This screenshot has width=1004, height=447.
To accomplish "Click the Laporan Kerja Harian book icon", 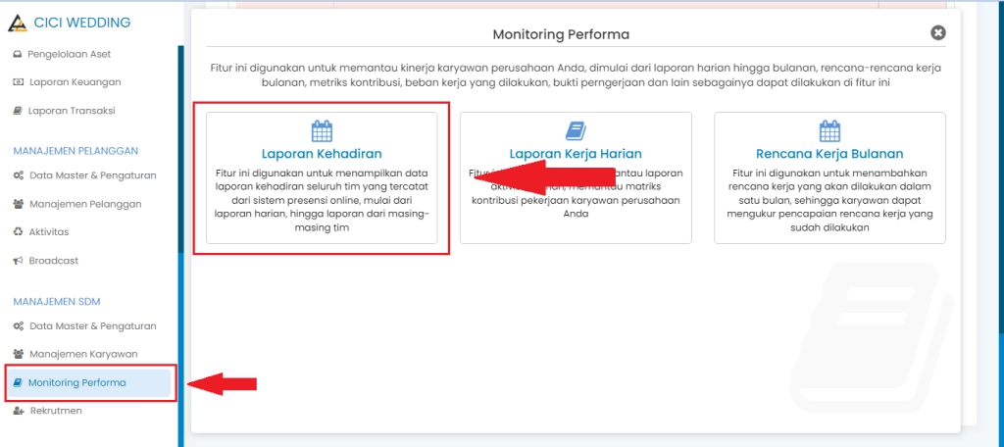I will (x=576, y=131).
